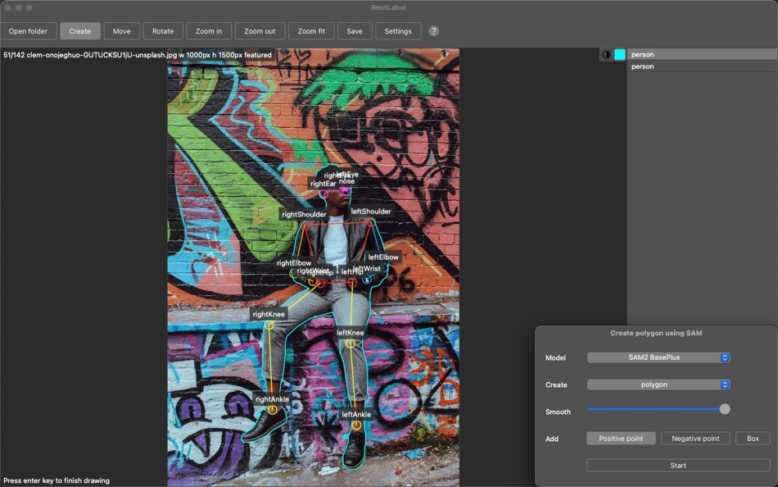This screenshot has width=778, height=487.
Task: Click the leftKnee keypoint marker
Action: pyautogui.click(x=351, y=344)
